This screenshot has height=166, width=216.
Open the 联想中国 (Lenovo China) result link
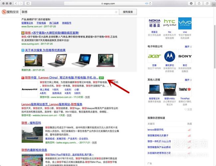click(x=61, y=78)
